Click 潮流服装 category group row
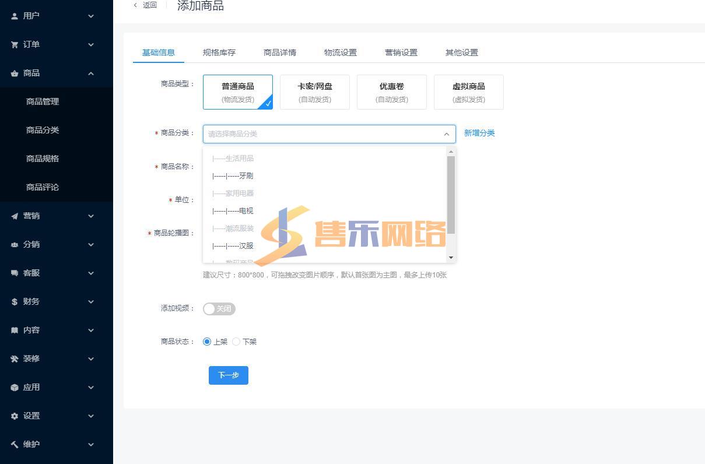This screenshot has width=705, height=464. click(x=325, y=229)
